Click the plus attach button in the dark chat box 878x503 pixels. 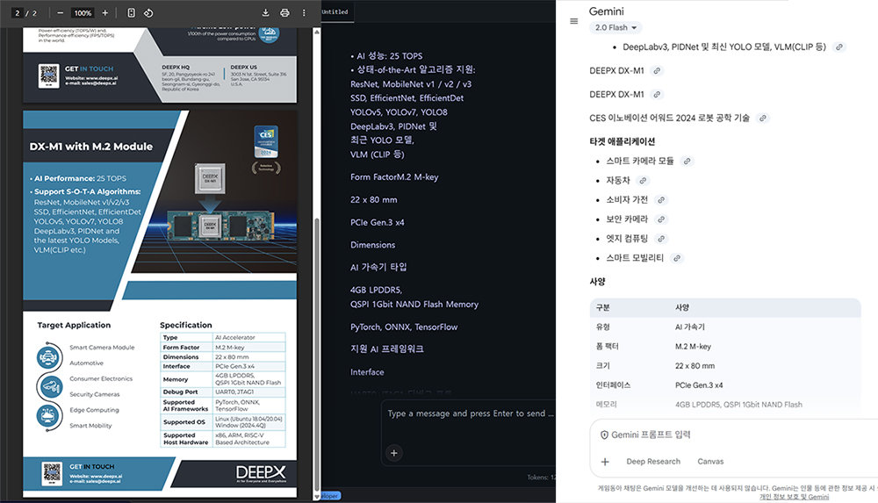pyautogui.click(x=394, y=453)
